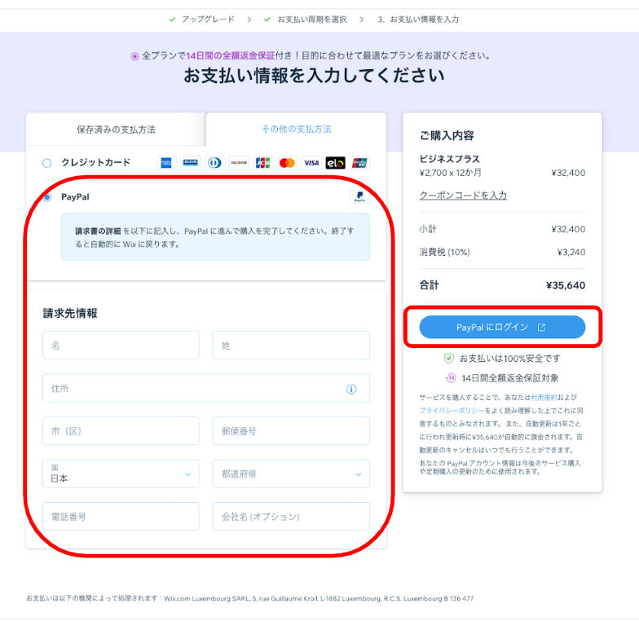Click the JCB card icon
The width and height of the screenshot is (639, 621).
[262, 163]
